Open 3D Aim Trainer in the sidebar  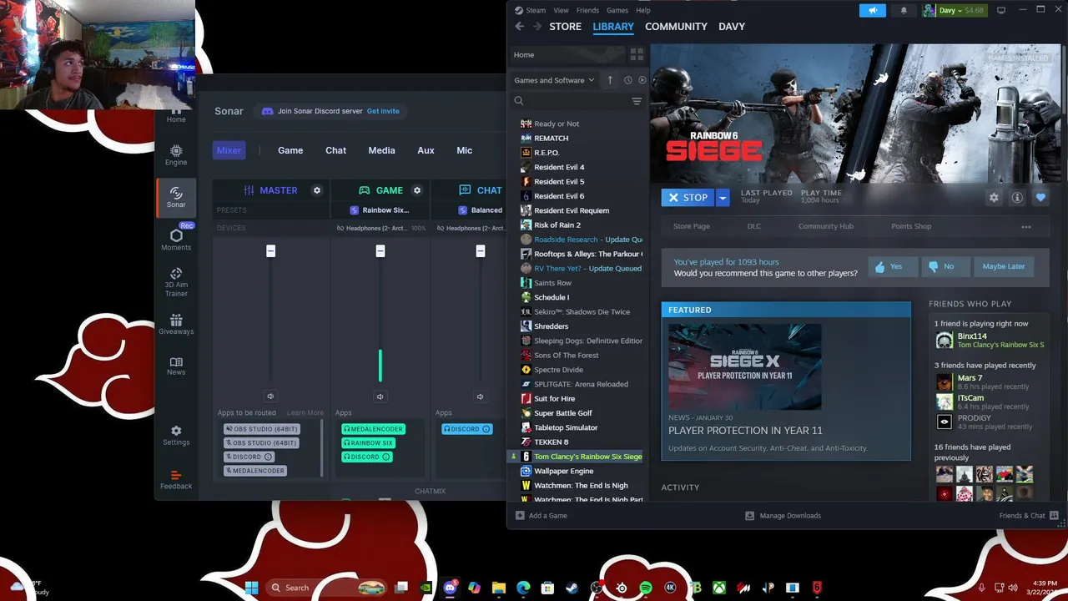tap(176, 282)
